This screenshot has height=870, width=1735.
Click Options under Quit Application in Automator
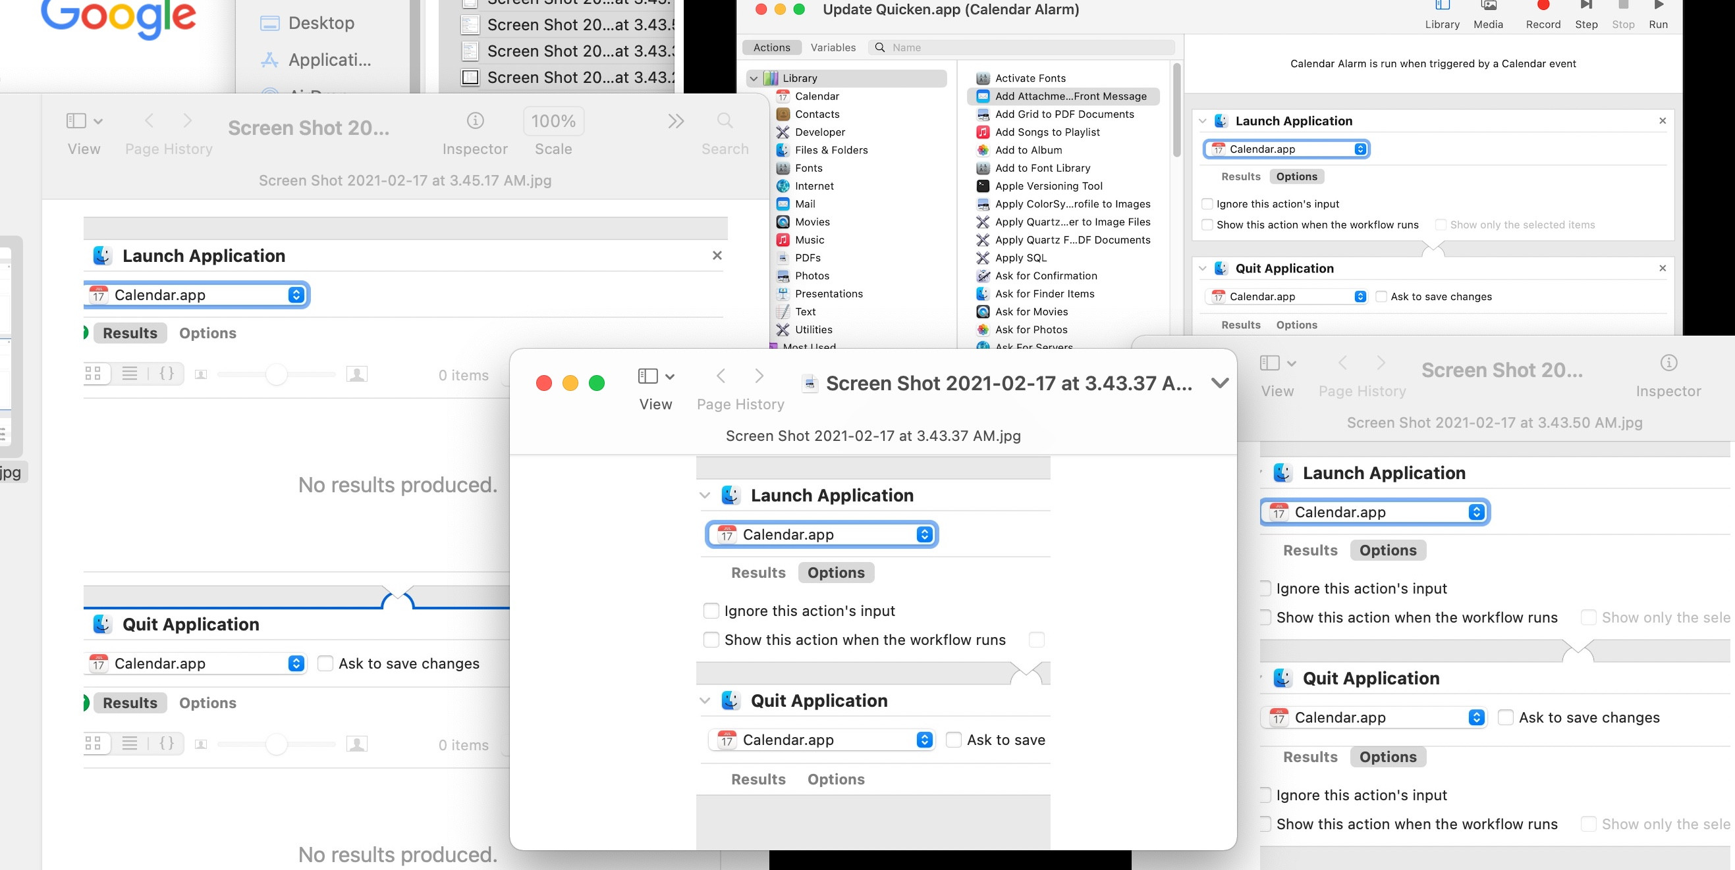click(x=1296, y=325)
